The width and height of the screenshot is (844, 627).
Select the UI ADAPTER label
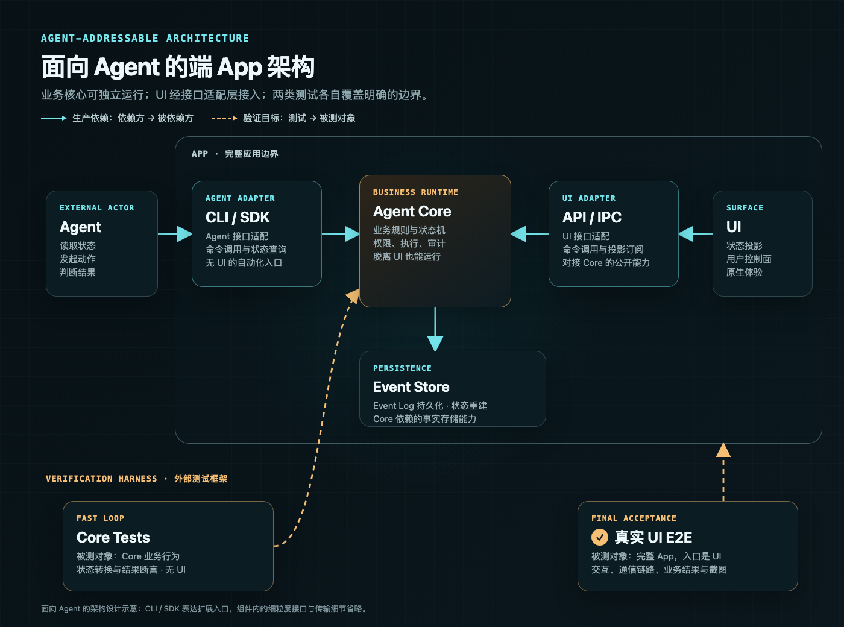click(x=588, y=198)
